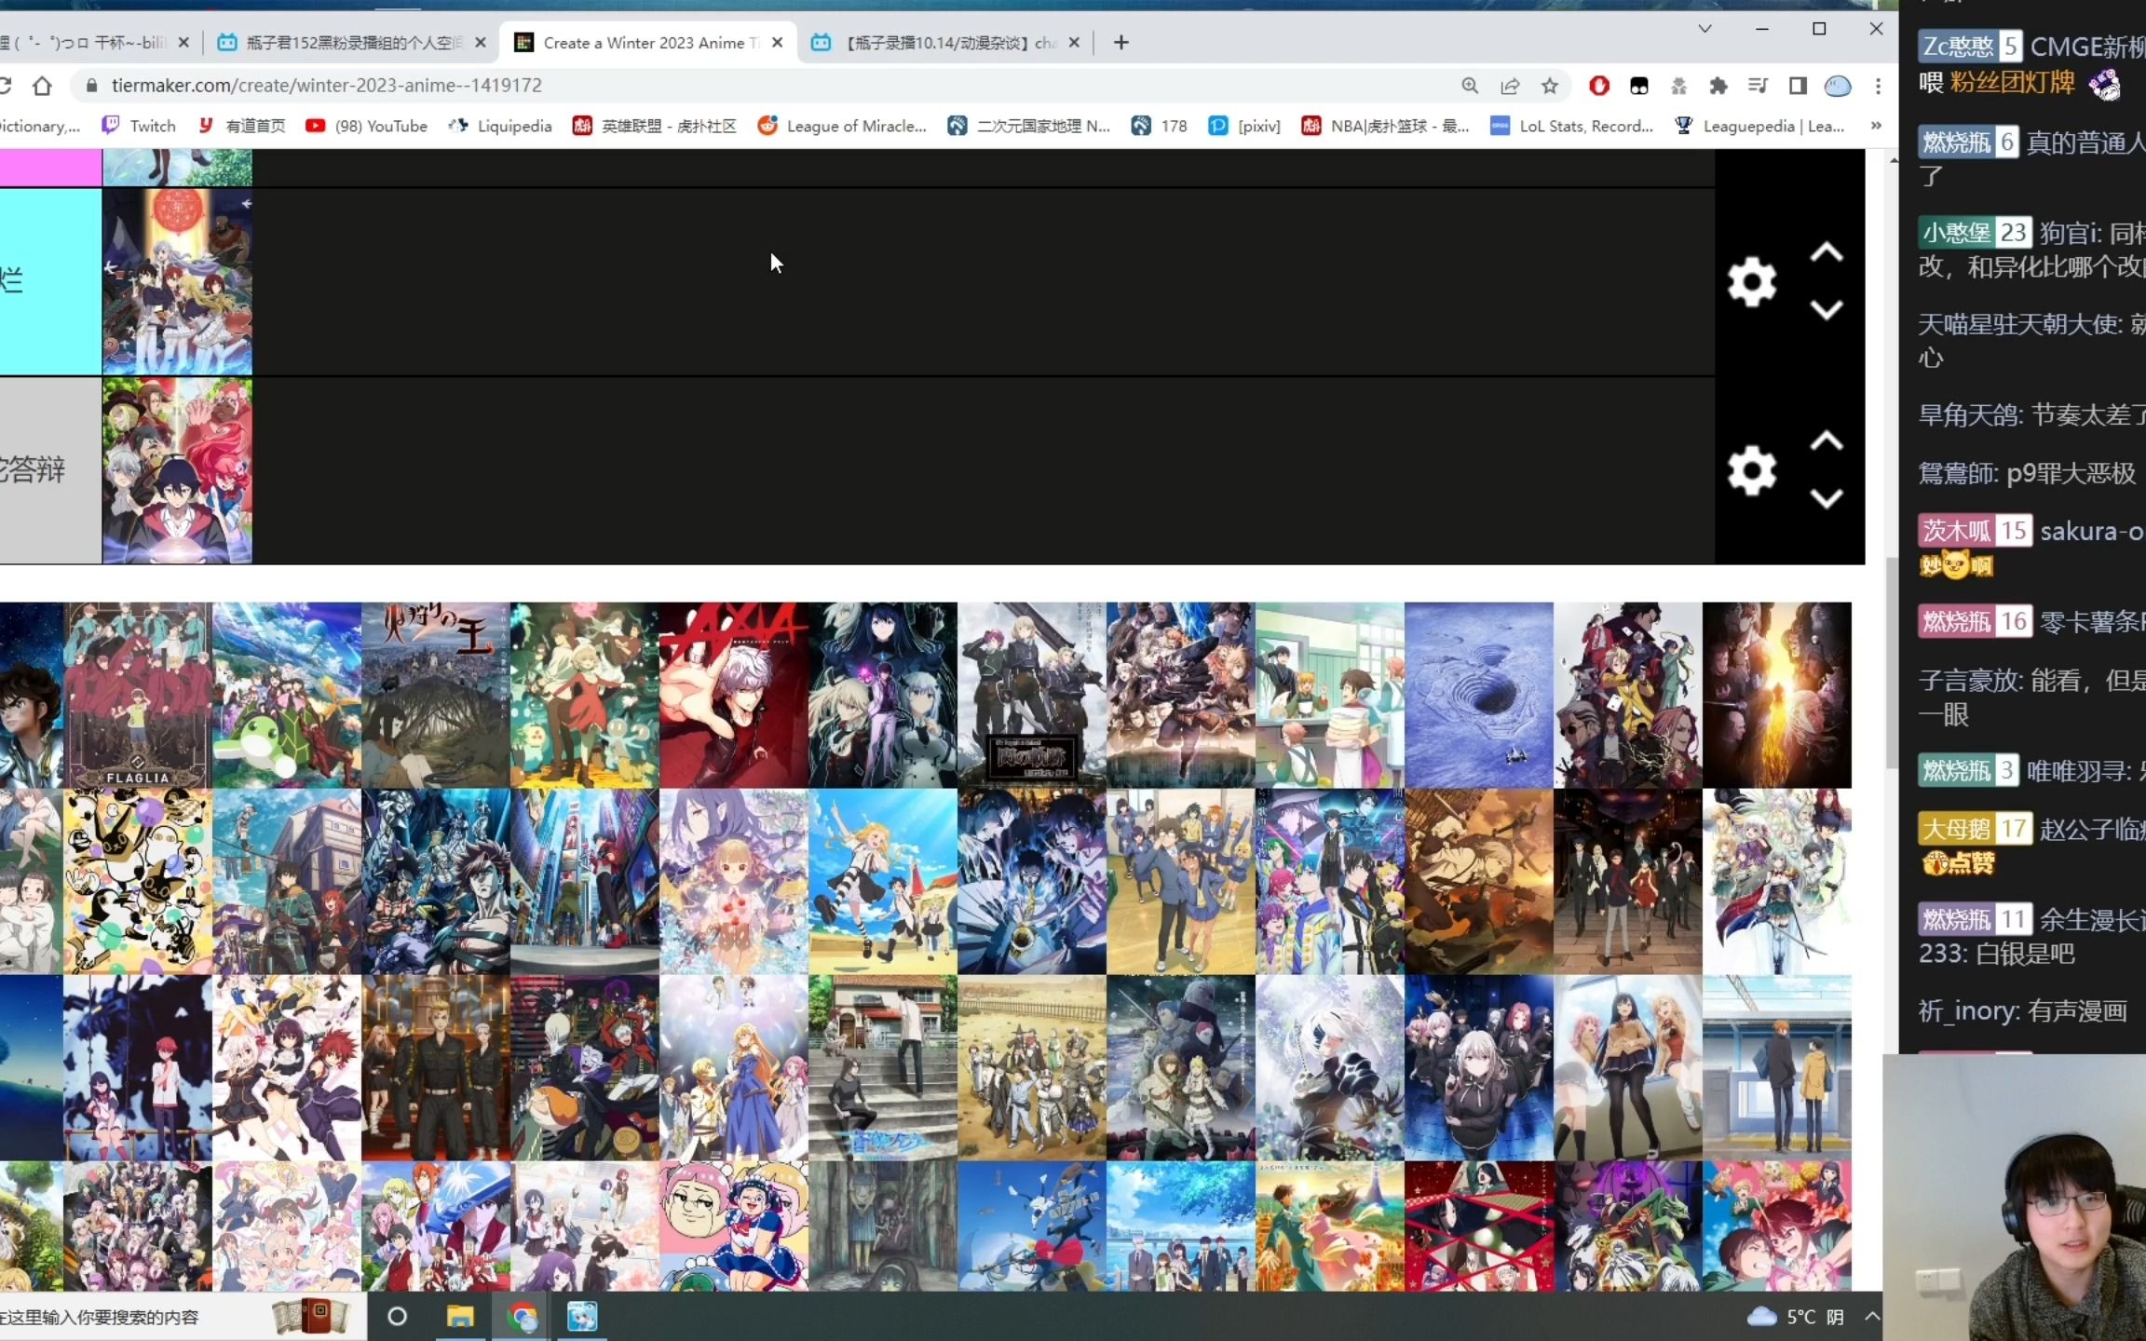
Task: Open File Explorer from the taskbar
Action: click(x=460, y=1317)
